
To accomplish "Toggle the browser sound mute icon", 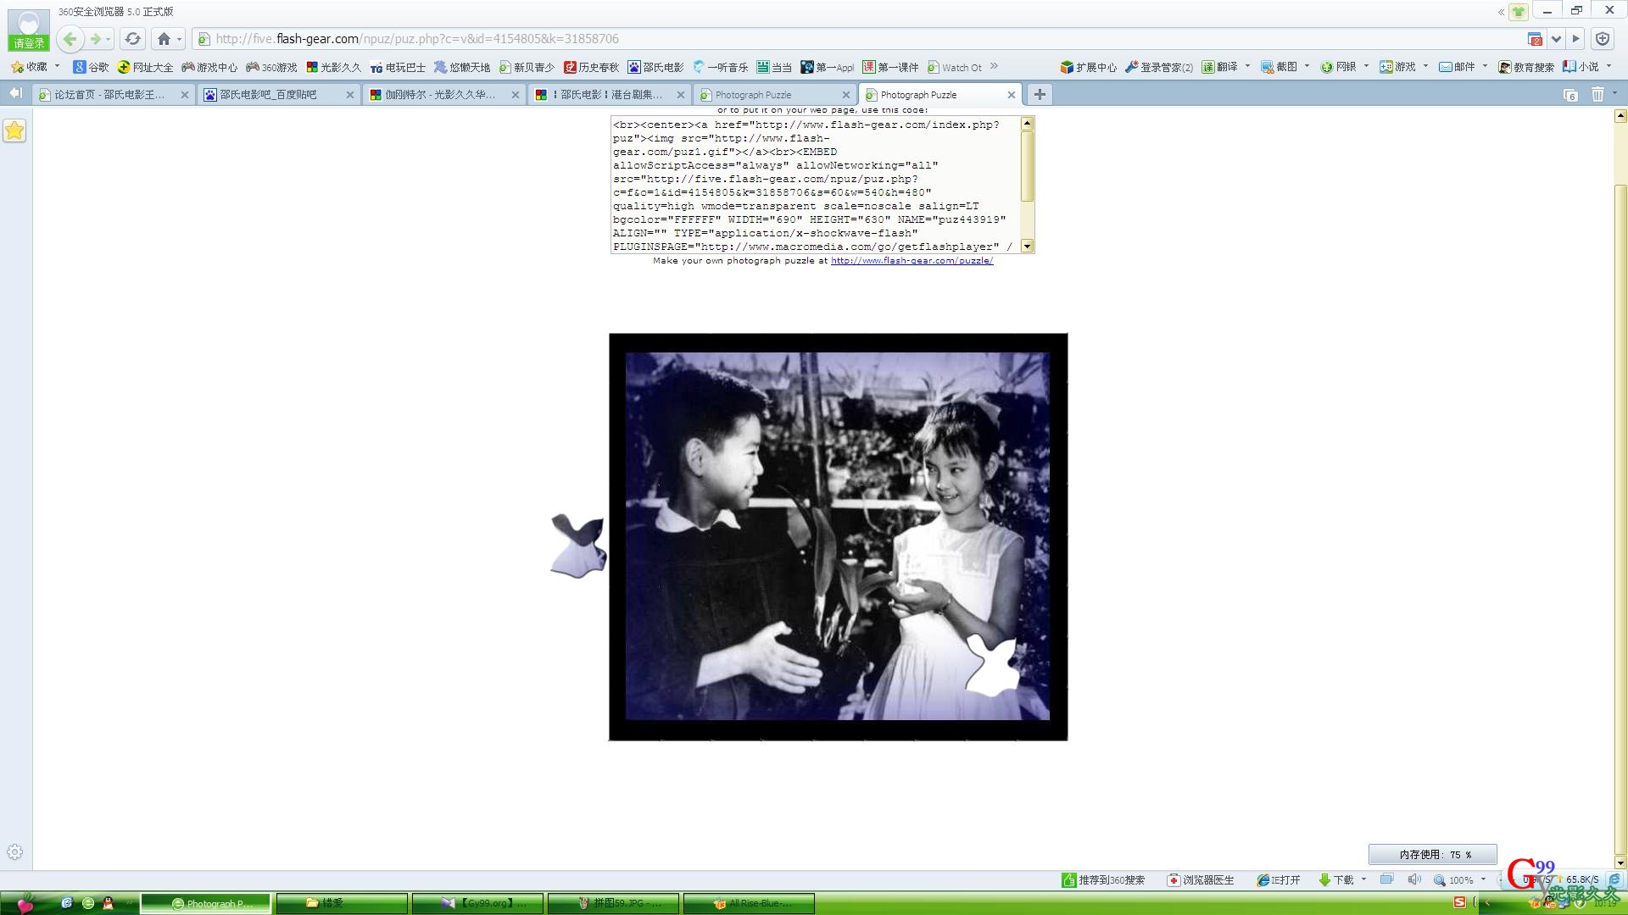I will [1413, 880].
